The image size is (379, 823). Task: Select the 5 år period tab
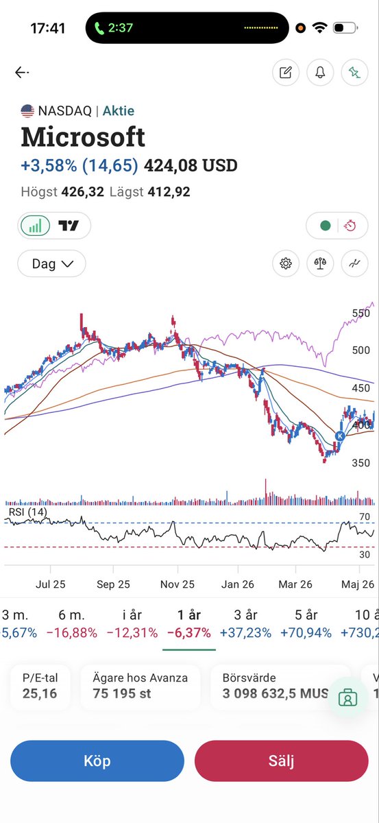[308, 624]
